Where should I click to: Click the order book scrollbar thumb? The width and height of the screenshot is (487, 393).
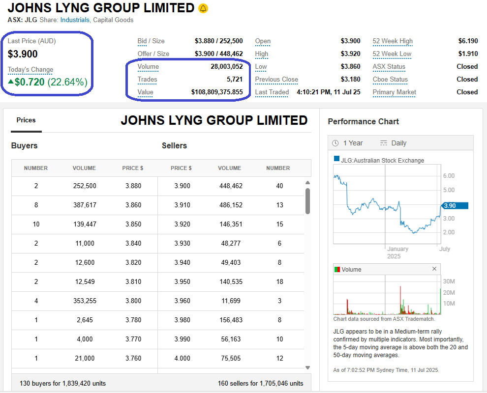308,201
